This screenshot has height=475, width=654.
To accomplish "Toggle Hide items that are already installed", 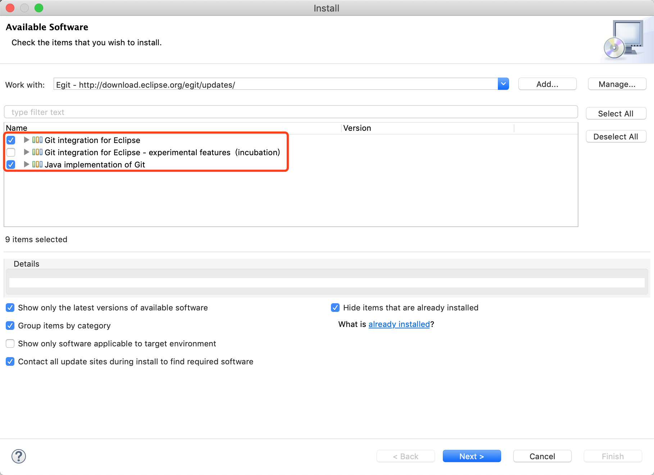I will pyautogui.click(x=335, y=308).
